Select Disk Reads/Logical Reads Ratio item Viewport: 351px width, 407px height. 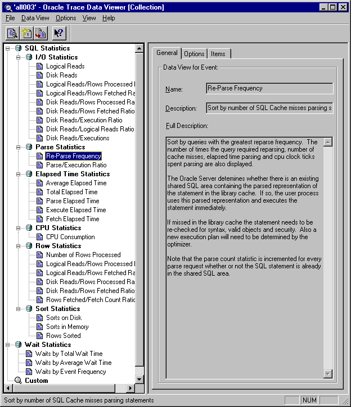tap(90, 129)
